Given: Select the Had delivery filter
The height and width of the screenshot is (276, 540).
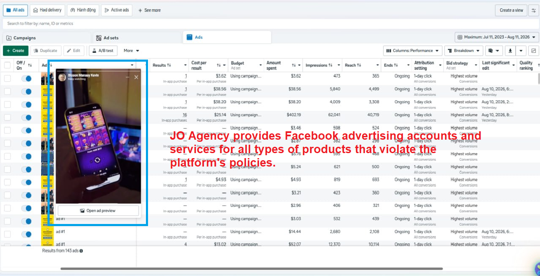Looking at the screenshot, I should [x=47, y=10].
